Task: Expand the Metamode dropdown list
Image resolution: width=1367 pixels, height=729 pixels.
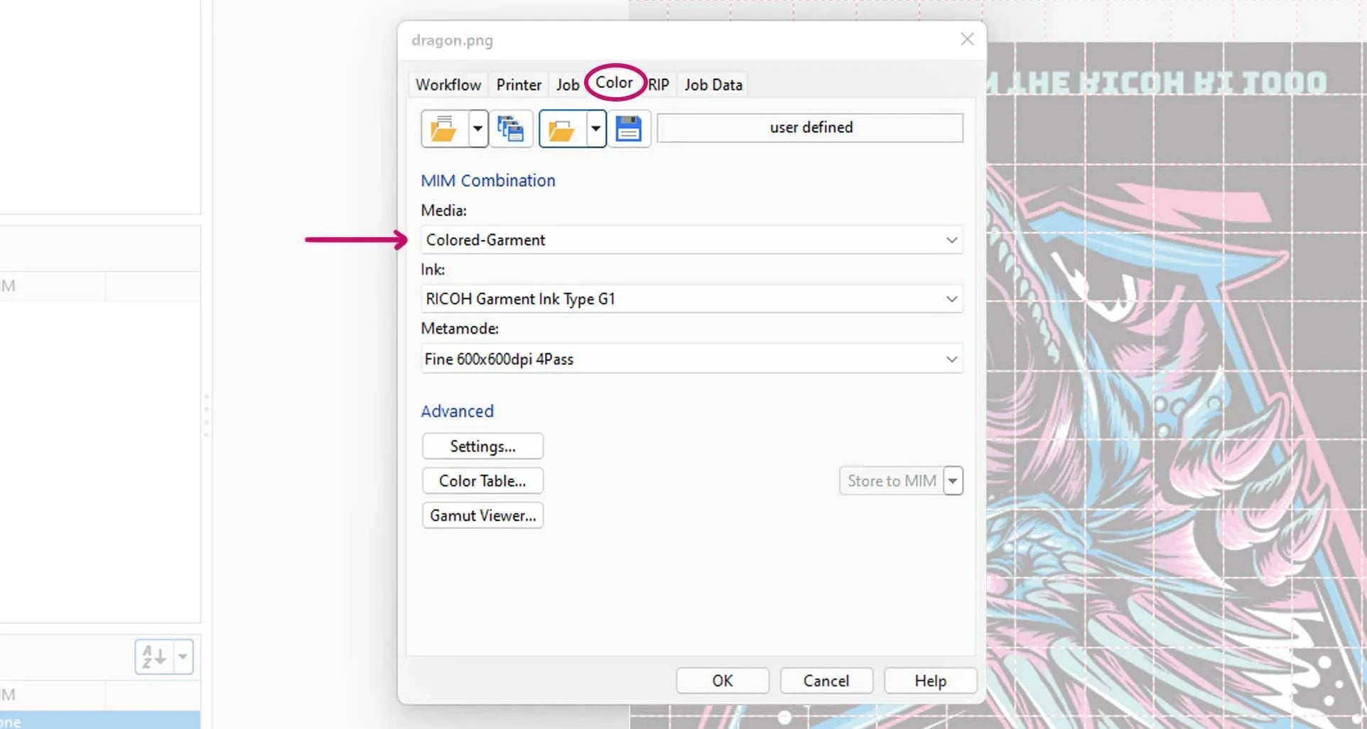Action: point(951,359)
